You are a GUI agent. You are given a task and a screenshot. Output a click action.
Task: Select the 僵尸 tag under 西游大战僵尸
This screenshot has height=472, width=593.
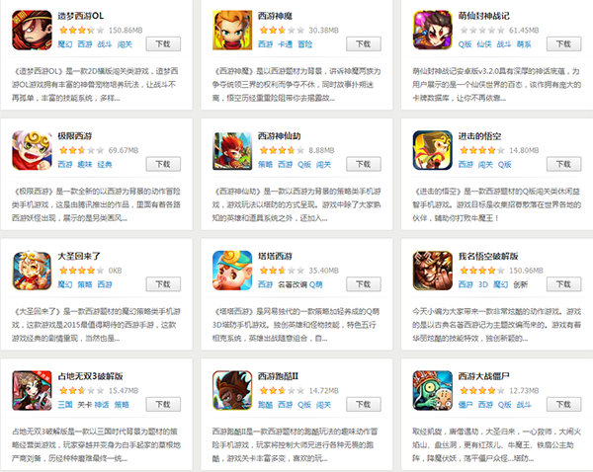[x=466, y=405]
